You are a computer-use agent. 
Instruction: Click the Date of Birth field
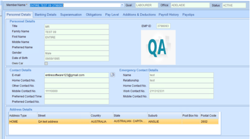pyautogui.click(x=77, y=58)
